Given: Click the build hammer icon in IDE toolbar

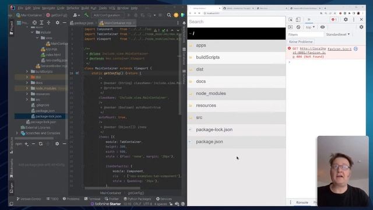Looking at the screenshot, I should click(86, 15).
